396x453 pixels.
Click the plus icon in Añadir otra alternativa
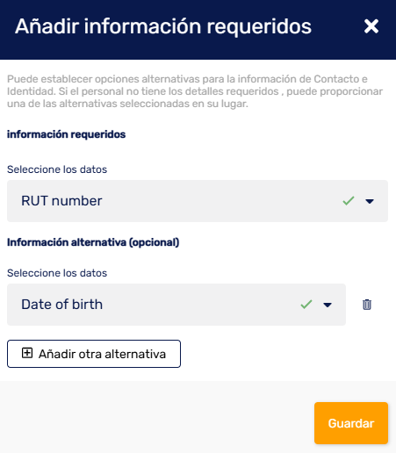point(27,353)
